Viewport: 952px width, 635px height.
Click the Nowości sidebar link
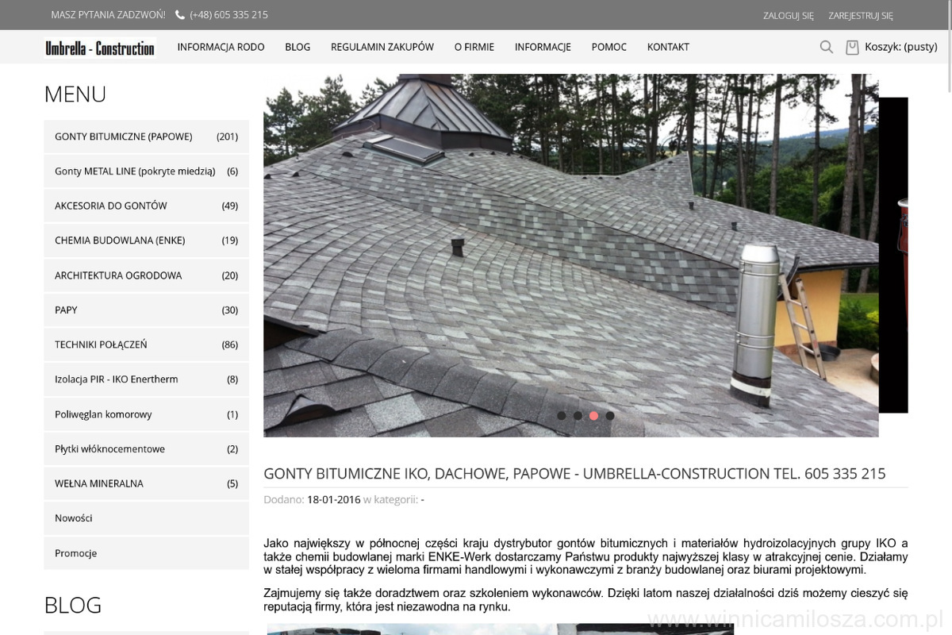click(74, 518)
